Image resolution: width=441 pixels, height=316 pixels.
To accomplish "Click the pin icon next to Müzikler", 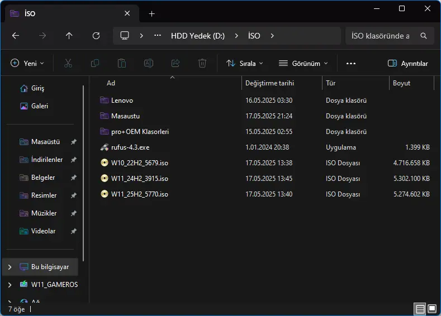I will click(73, 213).
